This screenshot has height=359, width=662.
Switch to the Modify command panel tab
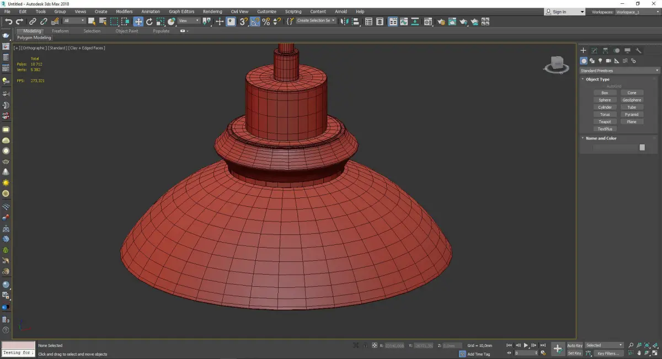click(594, 50)
